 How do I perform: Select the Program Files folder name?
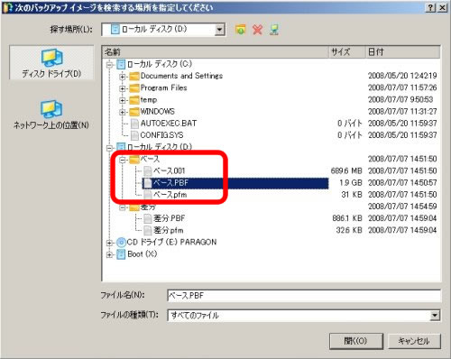coord(164,88)
